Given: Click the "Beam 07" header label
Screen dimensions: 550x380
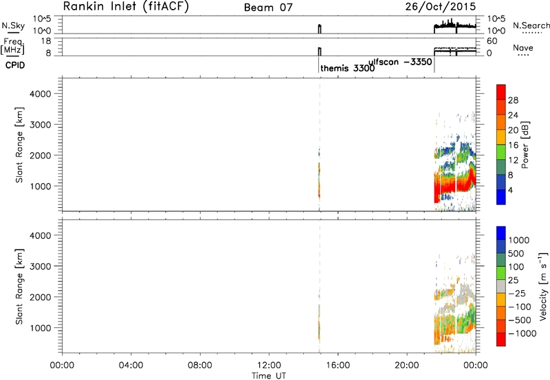Looking at the screenshot, I should pos(268,8).
